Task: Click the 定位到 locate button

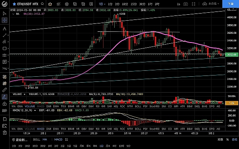Action: pos(20,139)
